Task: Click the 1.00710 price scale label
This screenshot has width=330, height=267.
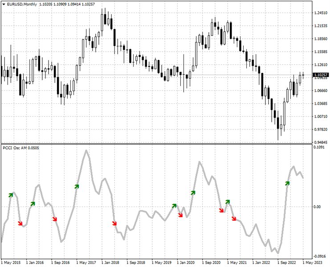Action: click(321, 117)
